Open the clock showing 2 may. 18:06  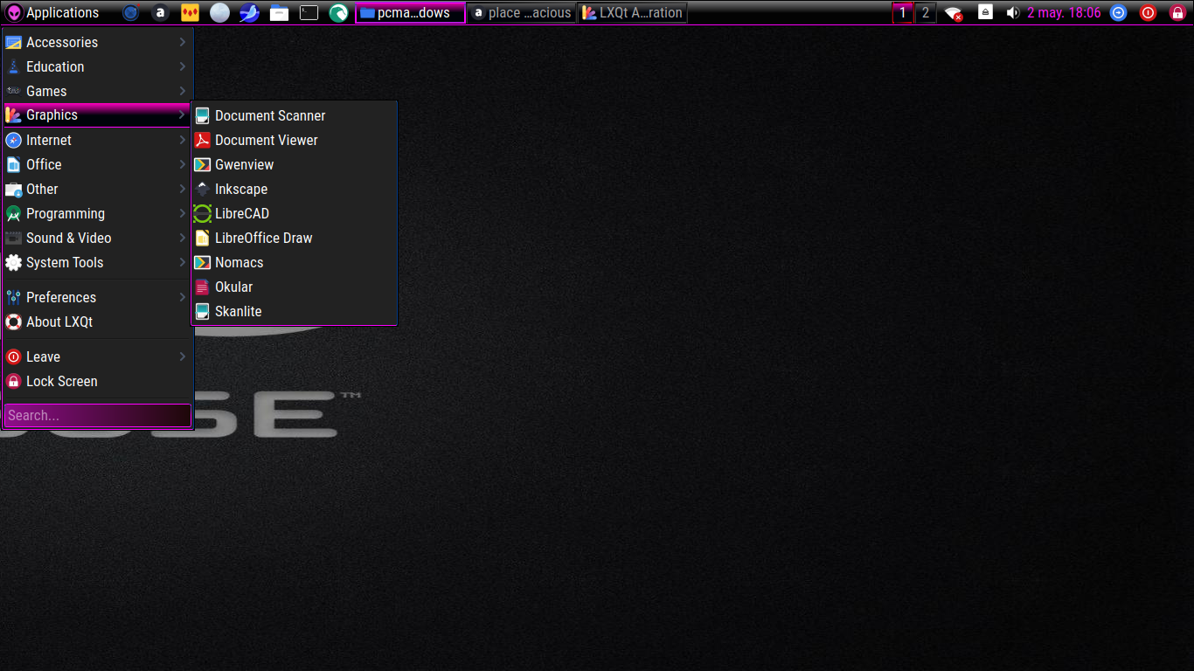tap(1064, 13)
